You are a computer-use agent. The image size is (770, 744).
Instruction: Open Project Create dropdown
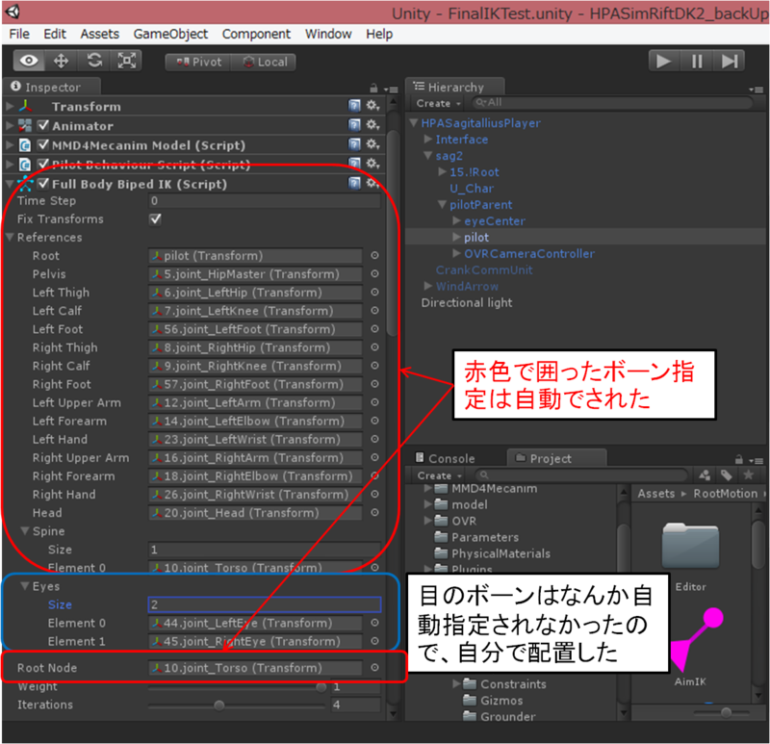[439, 475]
